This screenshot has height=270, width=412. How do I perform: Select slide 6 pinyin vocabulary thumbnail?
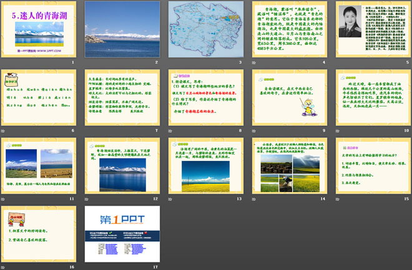(x=39, y=98)
